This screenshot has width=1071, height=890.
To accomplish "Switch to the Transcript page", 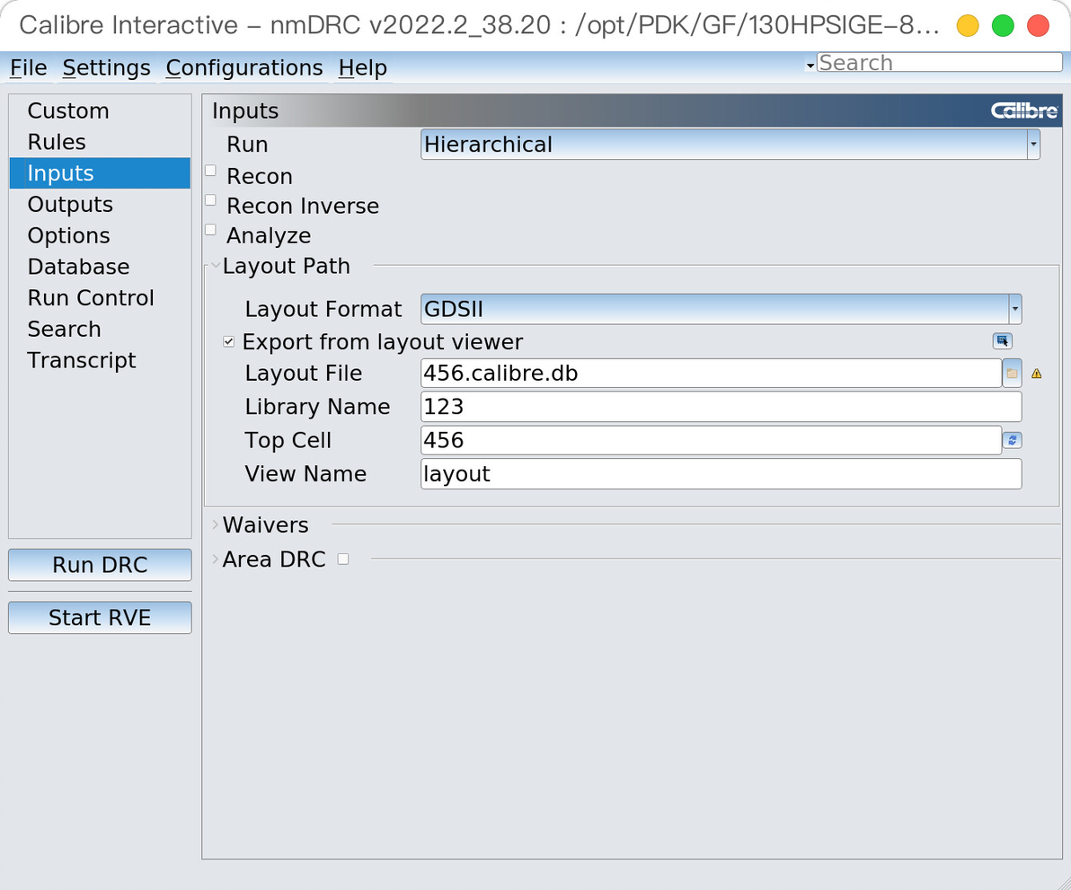I will tap(100, 360).
